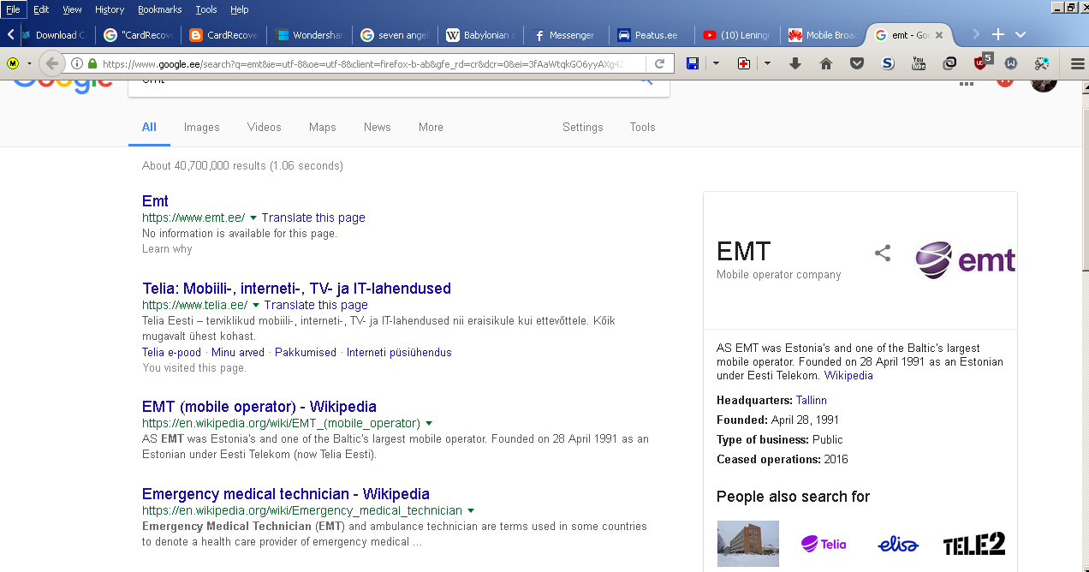The image size is (1089, 572).
Task: Open dropdown arrow beside floppy disk icon
Action: pyautogui.click(x=716, y=63)
